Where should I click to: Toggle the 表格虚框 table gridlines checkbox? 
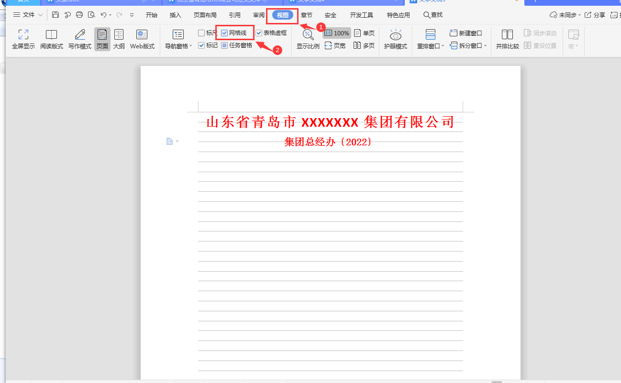click(259, 33)
